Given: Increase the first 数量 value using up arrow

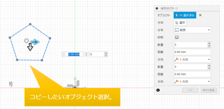Looking at the screenshot, I should coord(209,43).
